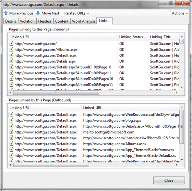Click the Move Previous up-arrow icon
This screenshot has width=192, height=191.
coord(6,13)
